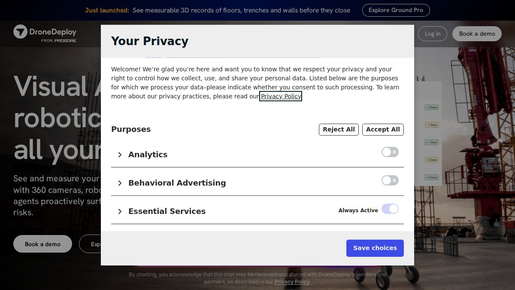Image resolution: width=515 pixels, height=290 pixels.
Task: Open the Log in page
Action: tap(433, 34)
